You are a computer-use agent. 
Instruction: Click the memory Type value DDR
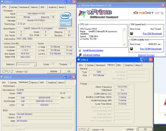tap(99, 72)
